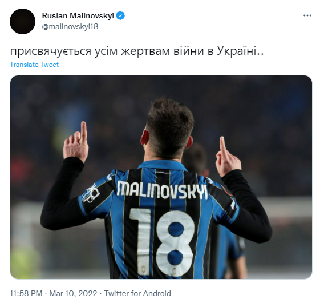Screen dimensions: 320x307
Task: Open the @malinovskyi18 handle link
Action: click(70, 26)
